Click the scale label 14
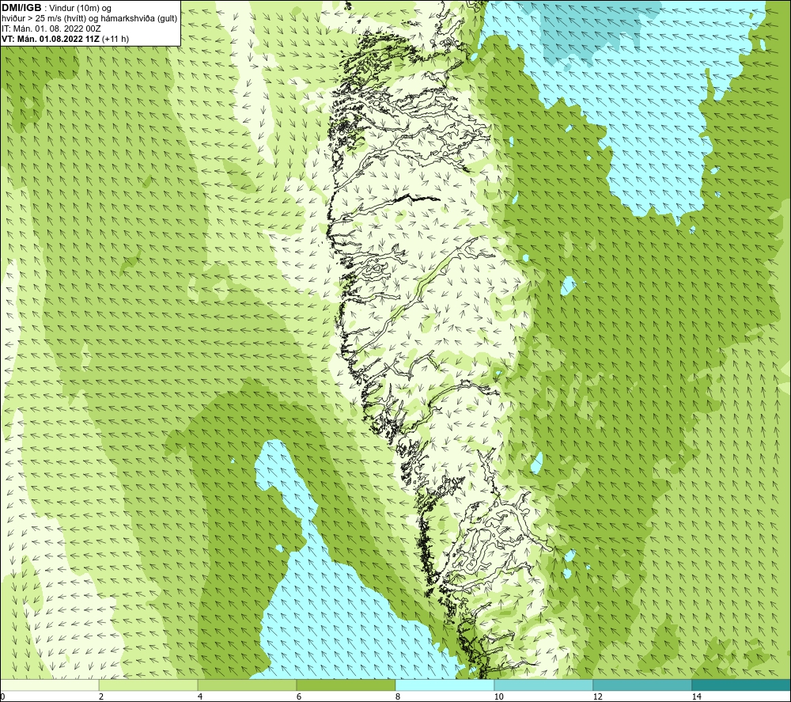 coord(696,696)
